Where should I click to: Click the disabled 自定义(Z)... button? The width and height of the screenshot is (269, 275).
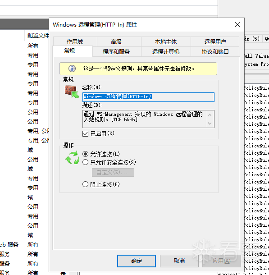[x=113, y=172]
